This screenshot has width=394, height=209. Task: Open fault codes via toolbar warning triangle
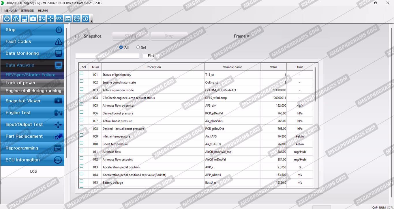pyautogui.click(x=16, y=19)
